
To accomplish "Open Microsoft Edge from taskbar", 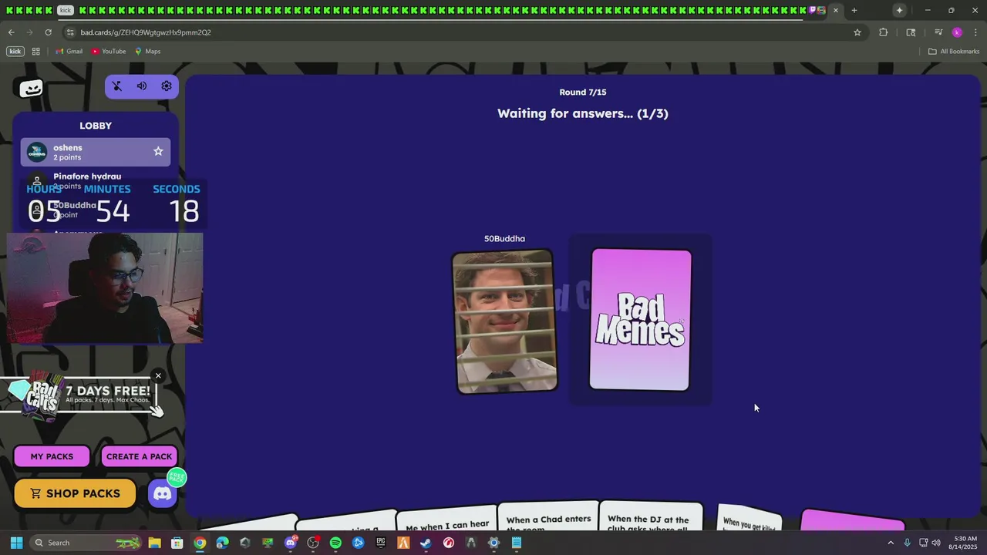I will click(x=222, y=543).
